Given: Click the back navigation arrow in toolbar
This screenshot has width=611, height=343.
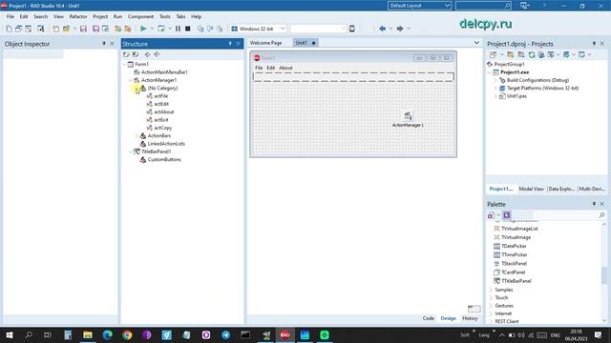Looking at the screenshot, I should (382, 29).
